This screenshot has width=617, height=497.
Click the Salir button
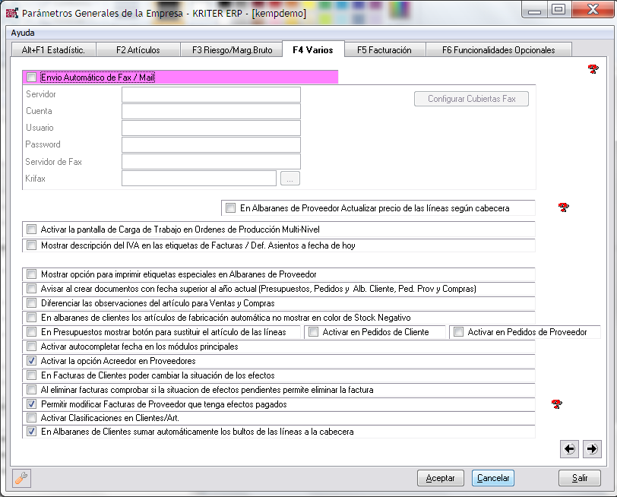coord(579,478)
